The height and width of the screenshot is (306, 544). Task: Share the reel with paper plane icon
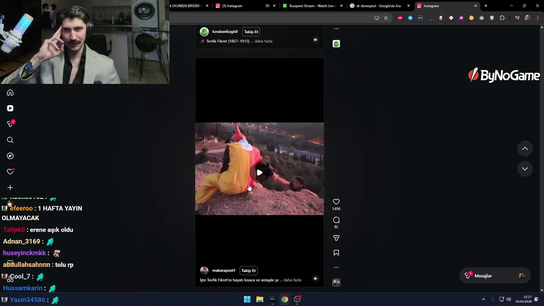pos(336,238)
